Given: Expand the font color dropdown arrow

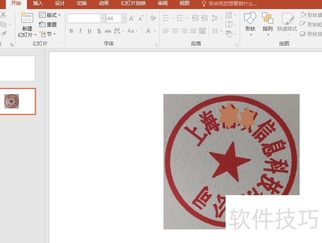Looking at the screenshot, I should tap(155, 31).
